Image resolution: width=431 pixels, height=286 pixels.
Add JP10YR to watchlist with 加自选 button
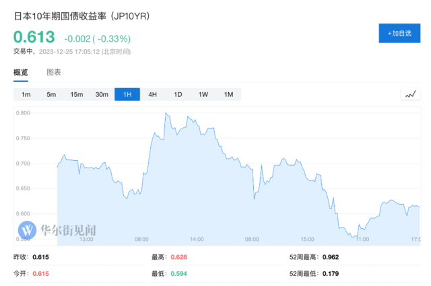tap(399, 33)
